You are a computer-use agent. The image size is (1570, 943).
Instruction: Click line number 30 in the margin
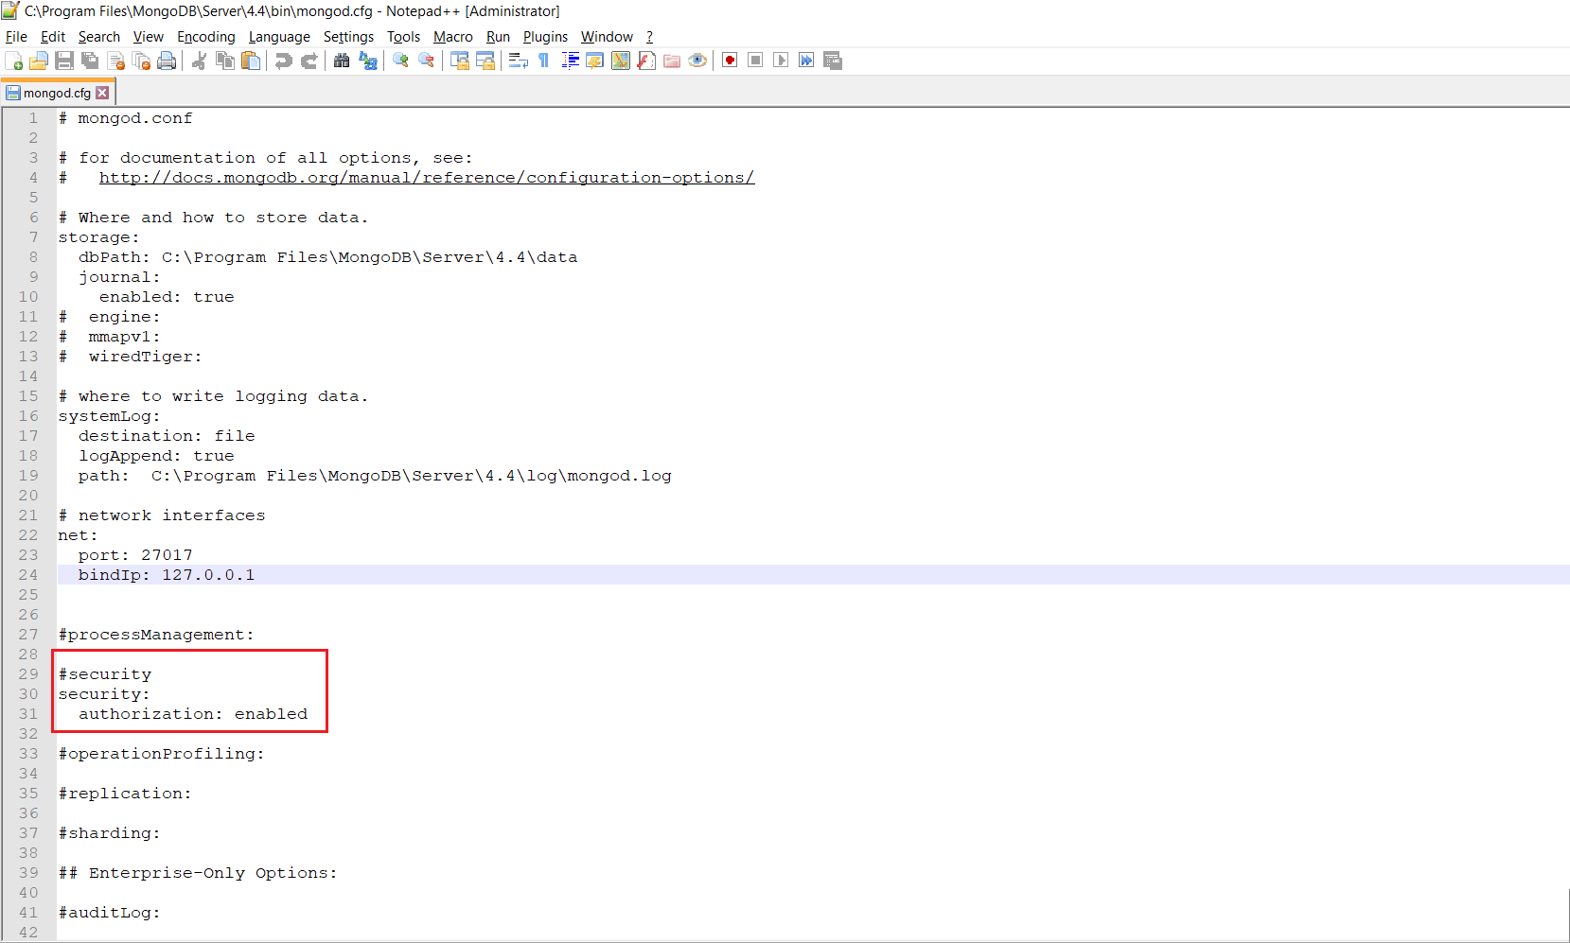28,694
